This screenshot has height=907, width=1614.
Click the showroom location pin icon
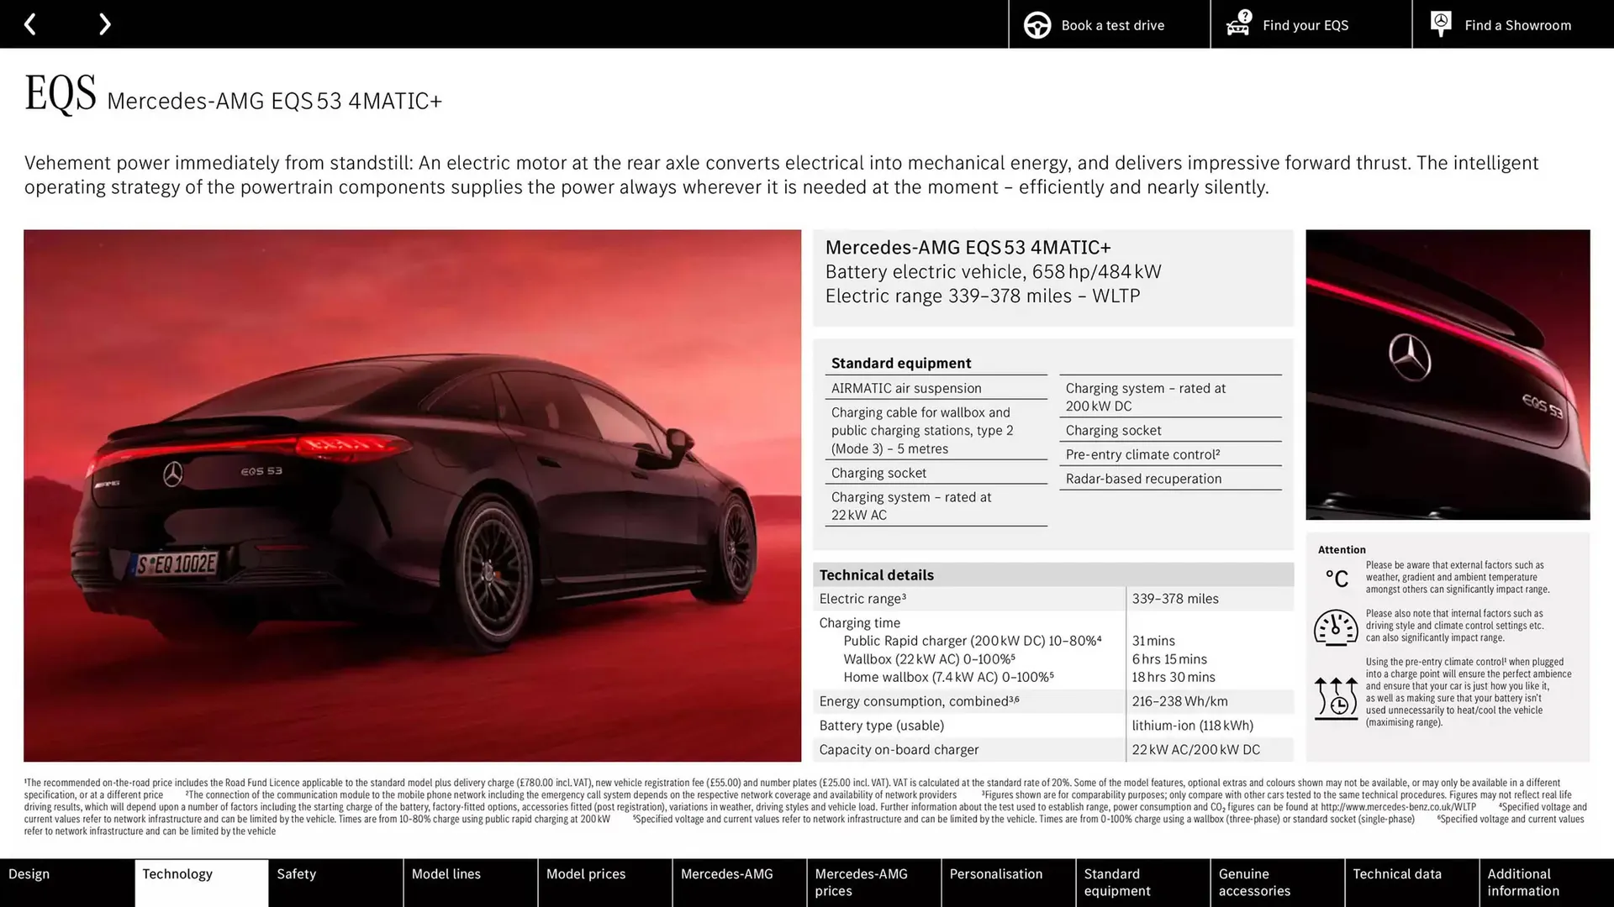(x=1440, y=24)
